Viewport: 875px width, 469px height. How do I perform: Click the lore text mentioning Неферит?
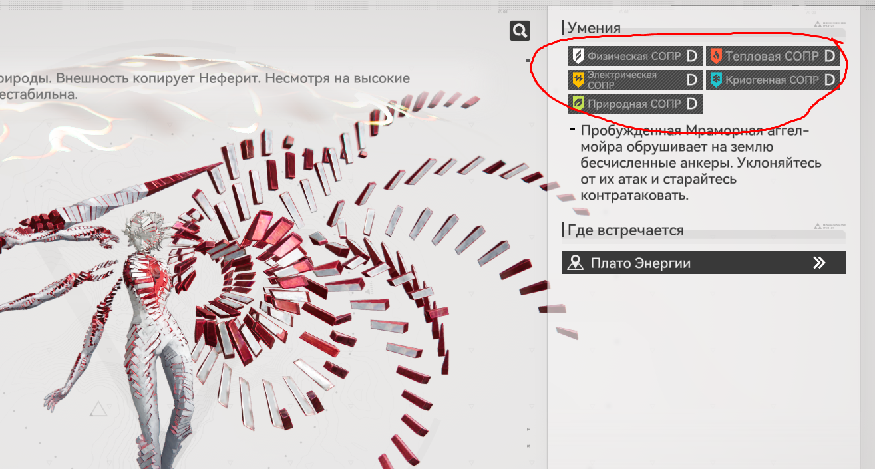(205, 86)
